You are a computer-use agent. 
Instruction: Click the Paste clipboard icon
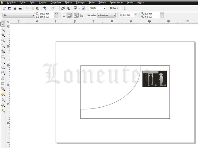38,8
